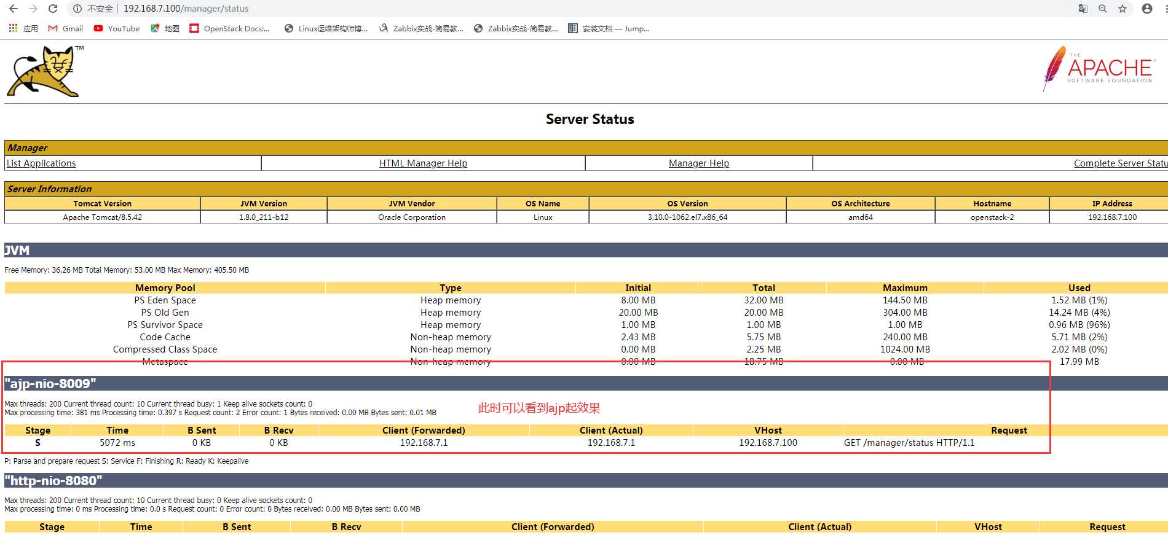The width and height of the screenshot is (1168, 538).
Task: Click the browser back arrow
Action: coord(14,9)
